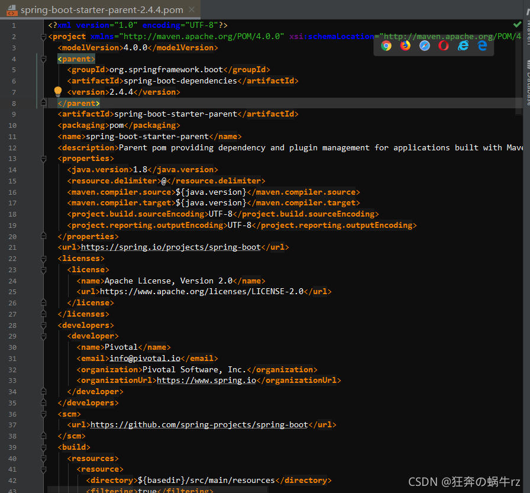The width and height of the screenshot is (530, 493).
Task: Collapse the developers fold on line 28
Action: tap(43, 326)
